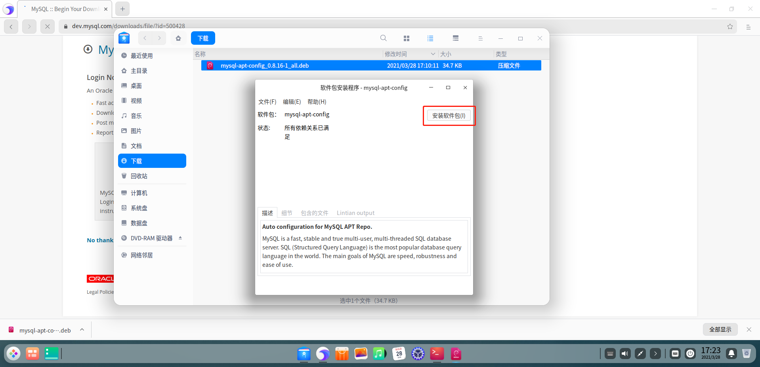Open the multitasking view taskbar icon
Viewport: 760px width, 367px height.
click(32, 354)
